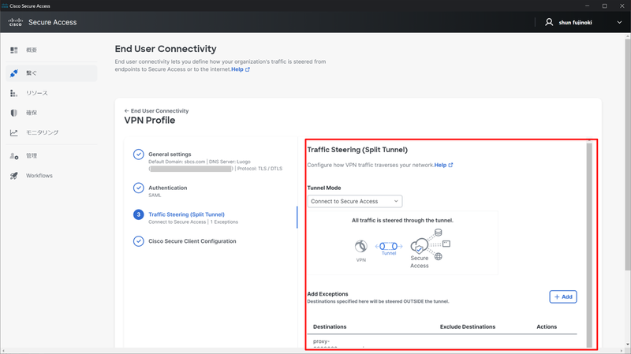The width and height of the screenshot is (631, 354).
Task: Click step 3 number badge
Action: (x=139, y=214)
